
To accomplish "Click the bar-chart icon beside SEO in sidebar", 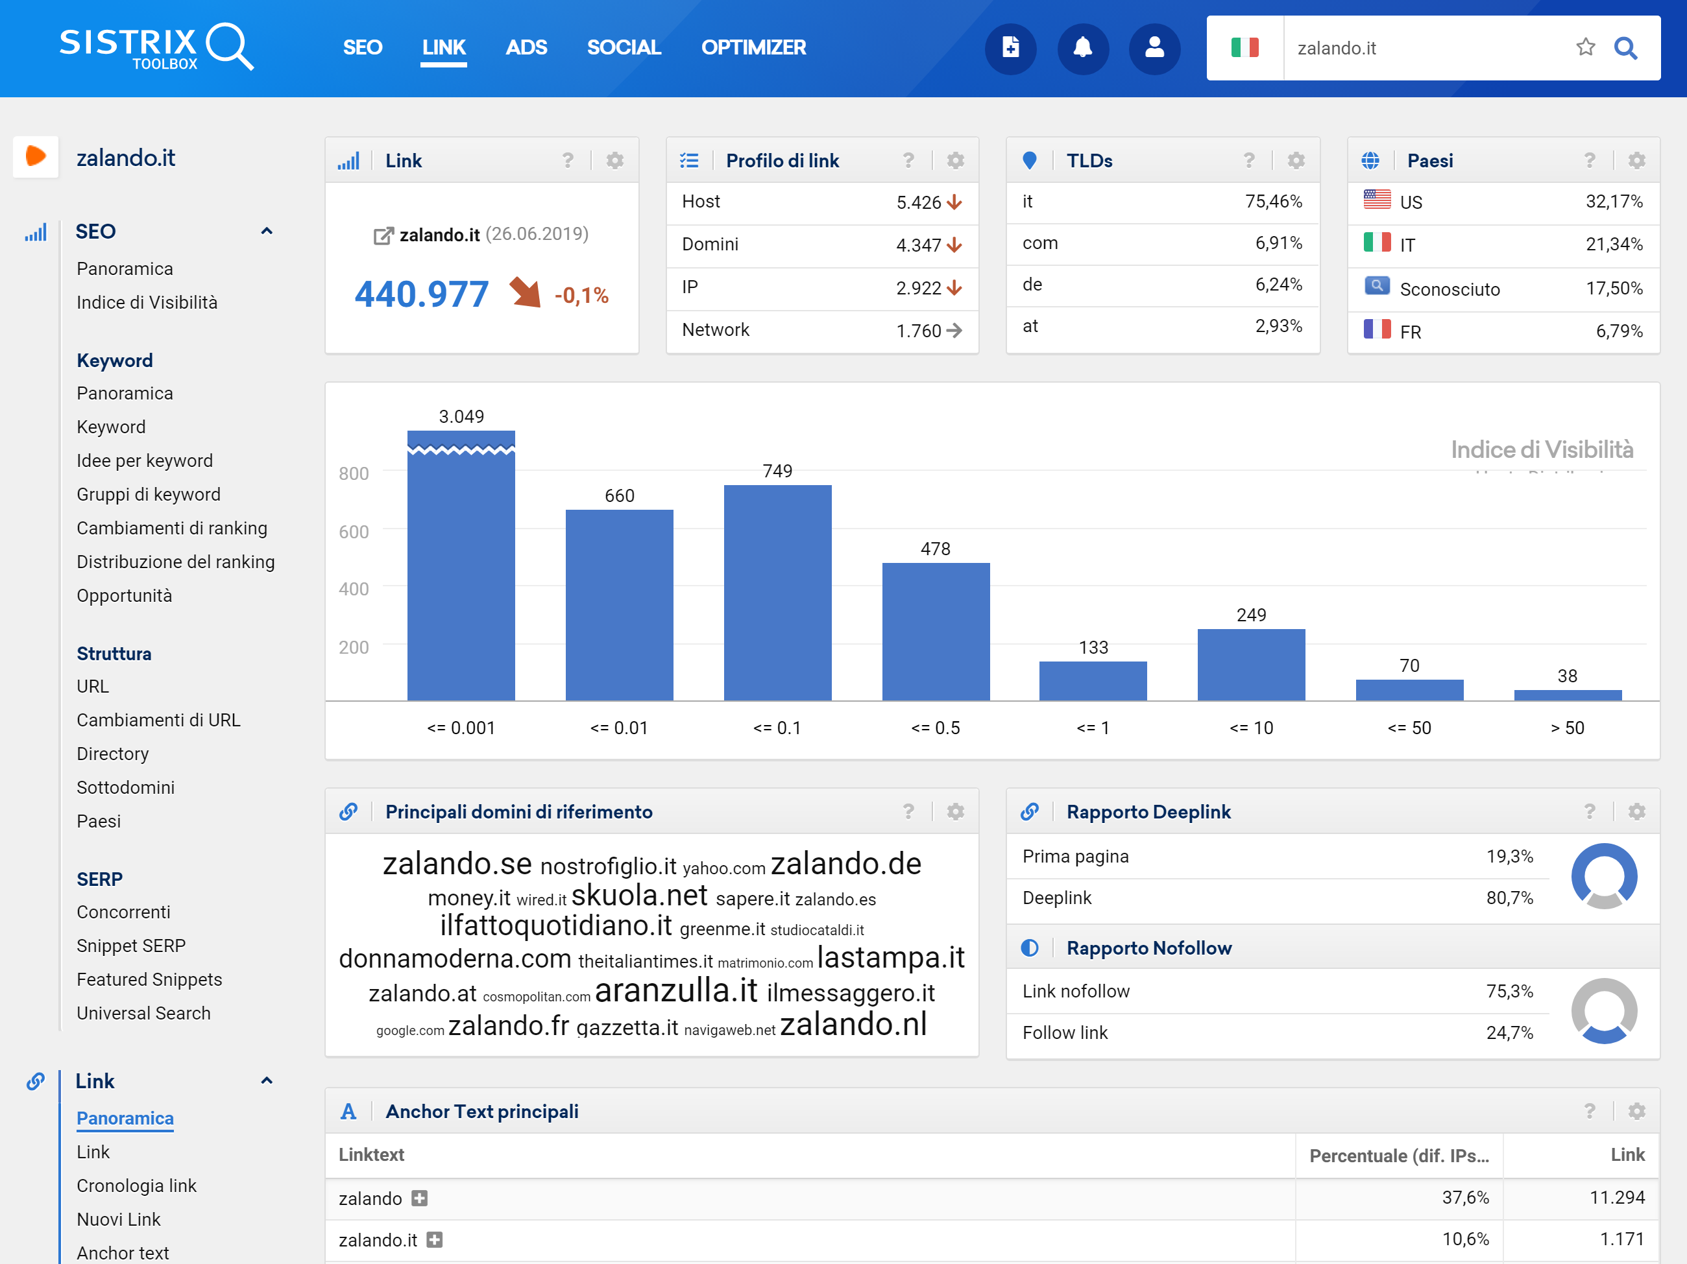I will (x=36, y=232).
